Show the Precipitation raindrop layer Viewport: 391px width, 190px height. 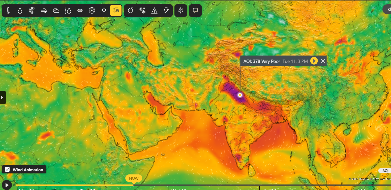pos(20,11)
